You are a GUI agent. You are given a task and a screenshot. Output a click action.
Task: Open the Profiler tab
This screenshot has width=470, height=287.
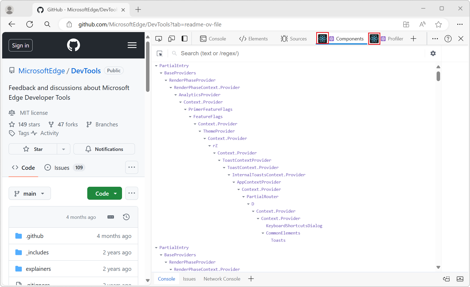tap(392, 39)
